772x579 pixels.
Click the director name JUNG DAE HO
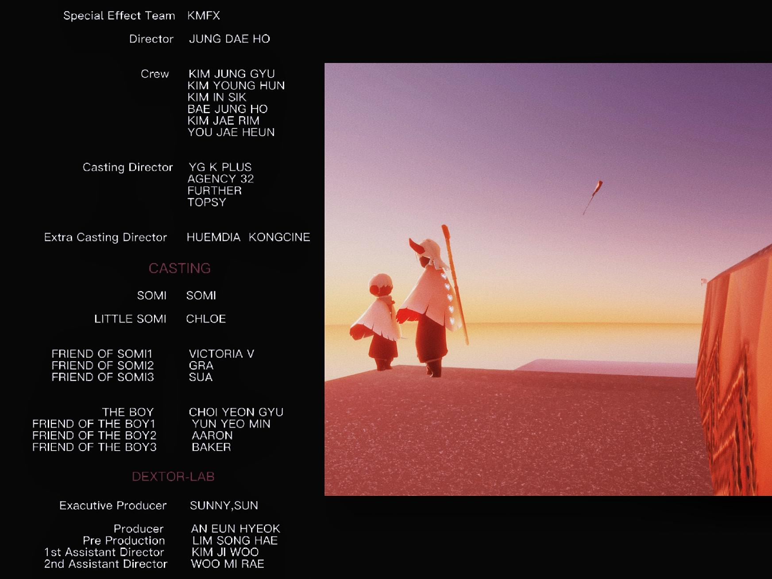click(229, 39)
